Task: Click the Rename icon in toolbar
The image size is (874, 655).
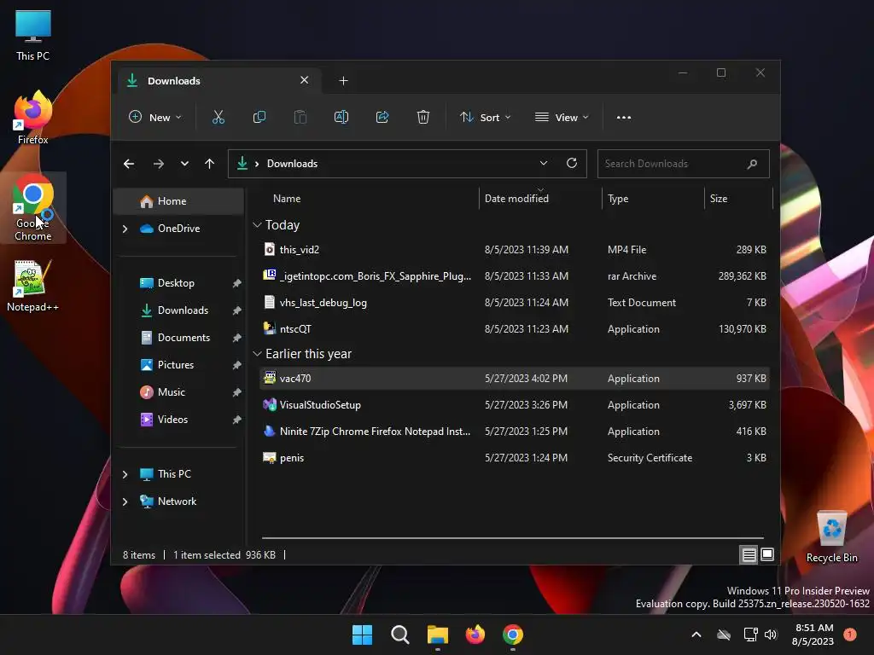Action: point(341,117)
